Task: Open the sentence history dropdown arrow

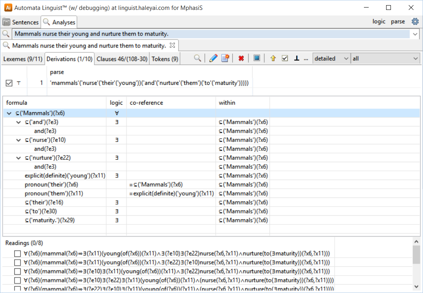Action: click(415, 34)
